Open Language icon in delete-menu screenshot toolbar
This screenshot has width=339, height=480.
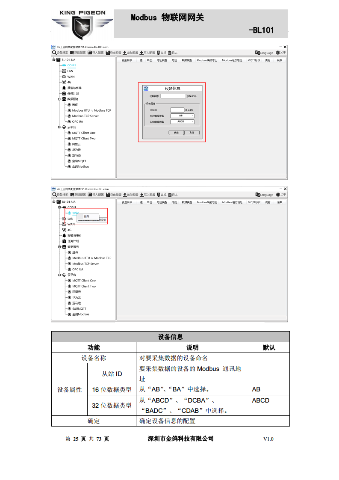(x=258, y=195)
